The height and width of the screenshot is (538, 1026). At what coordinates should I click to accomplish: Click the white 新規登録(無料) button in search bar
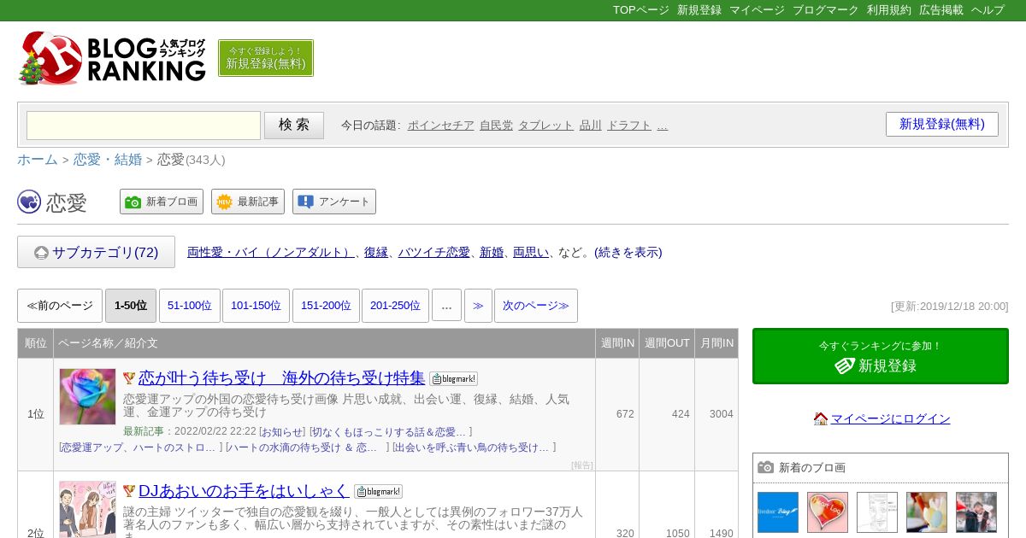click(x=942, y=124)
